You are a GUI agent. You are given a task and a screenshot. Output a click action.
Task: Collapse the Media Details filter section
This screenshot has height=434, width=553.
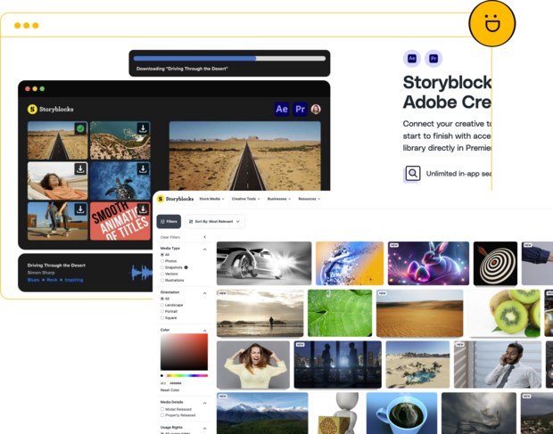click(x=204, y=403)
